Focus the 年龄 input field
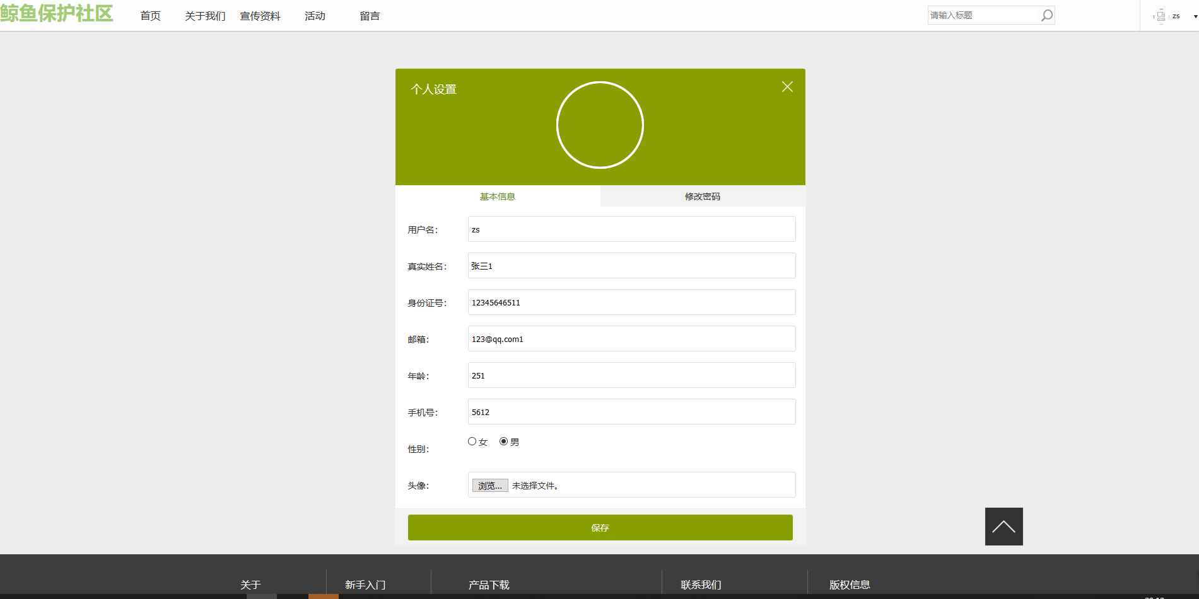The width and height of the screenshot is (1199, 599). tap(631, 375)
